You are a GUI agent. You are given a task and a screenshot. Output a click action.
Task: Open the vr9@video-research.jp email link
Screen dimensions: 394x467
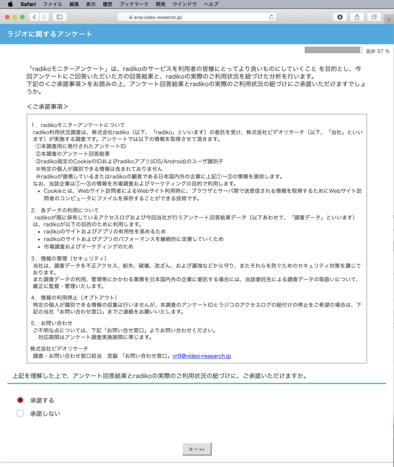202,356
